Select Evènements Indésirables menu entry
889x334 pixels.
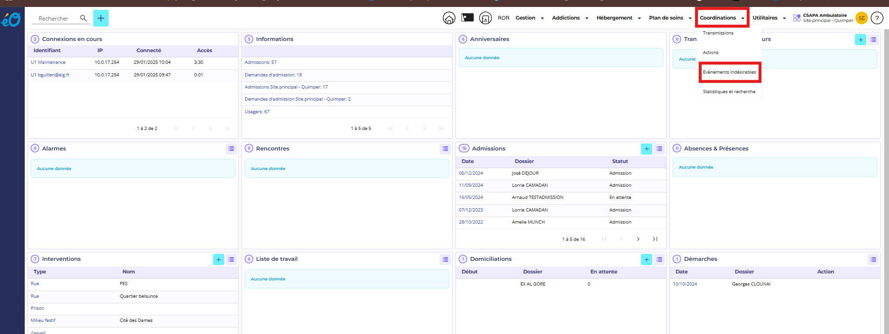729,72
